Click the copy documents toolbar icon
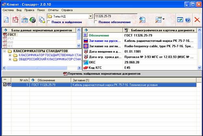The height and width of the screenshot is (136, 203). pos(42,20)
